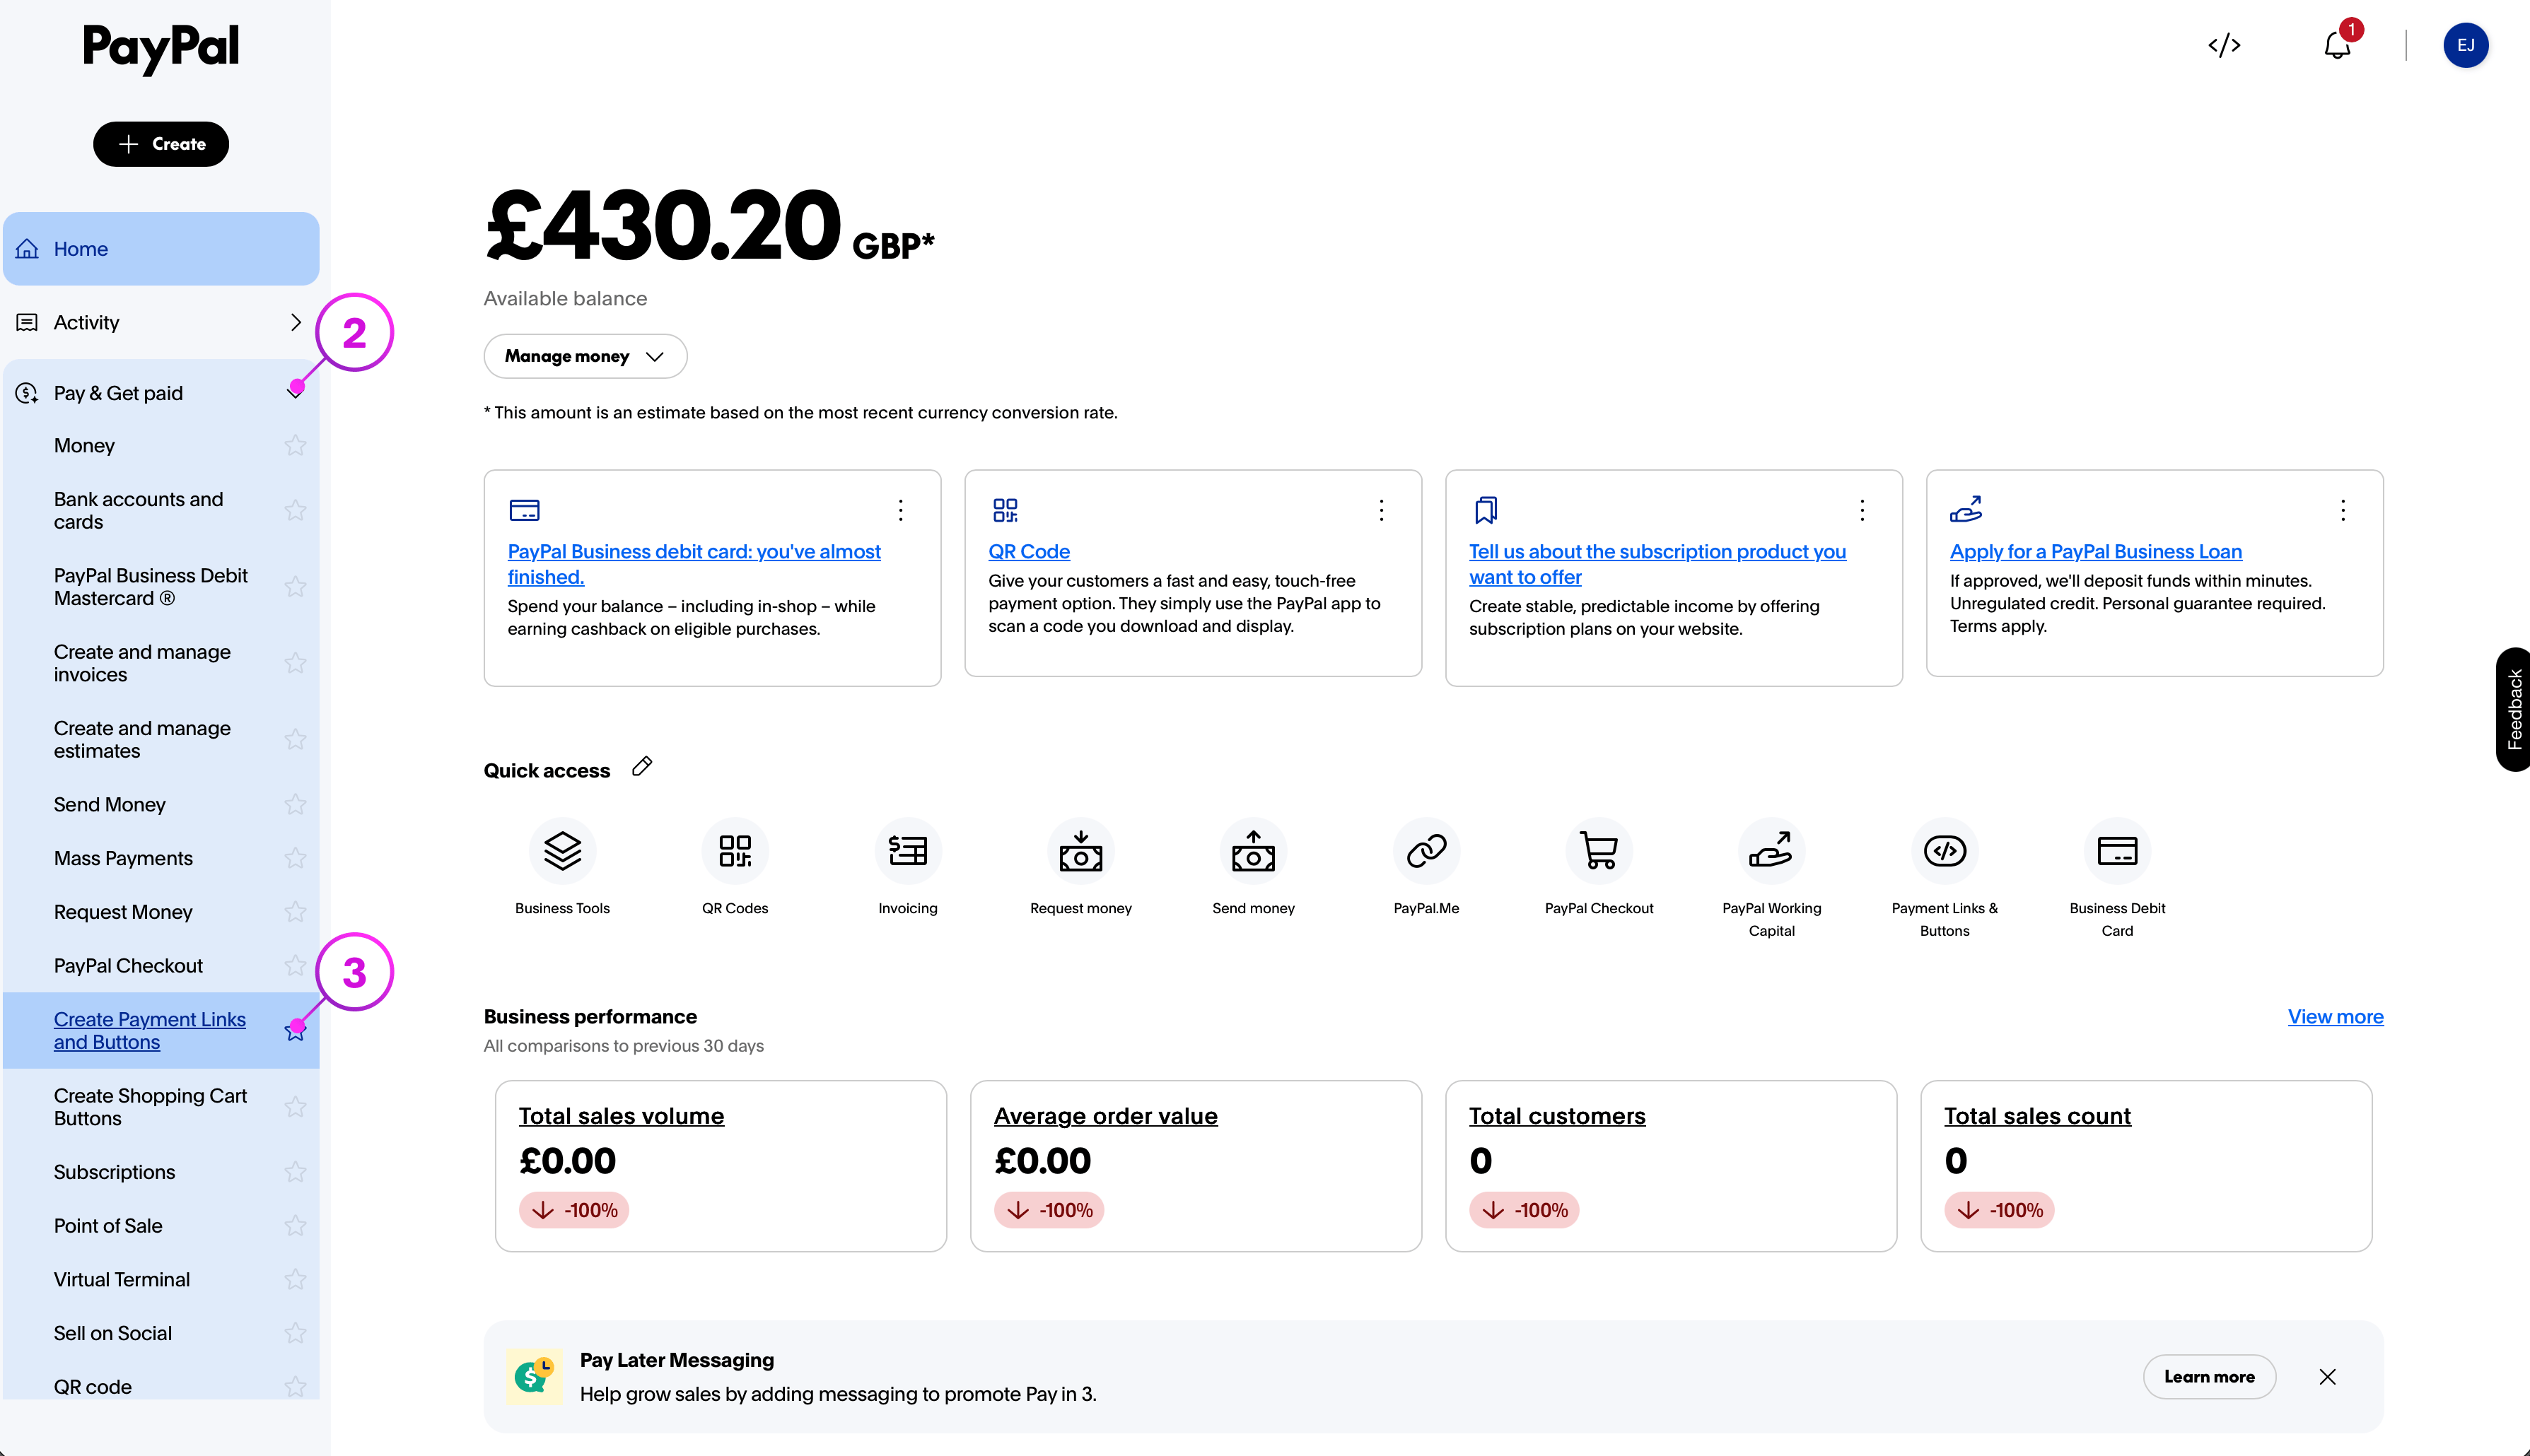
Task: Open PayPal Business debit card almost finished link
Action: coord(693,564)
